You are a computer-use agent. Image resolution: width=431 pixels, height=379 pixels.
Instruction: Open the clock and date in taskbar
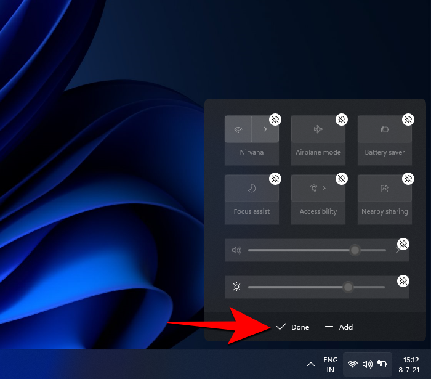pyautogui.click(x=409, y=364)
